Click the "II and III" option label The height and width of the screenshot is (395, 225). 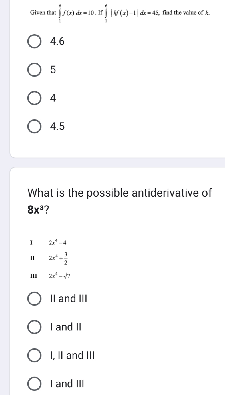pos(68,299)
